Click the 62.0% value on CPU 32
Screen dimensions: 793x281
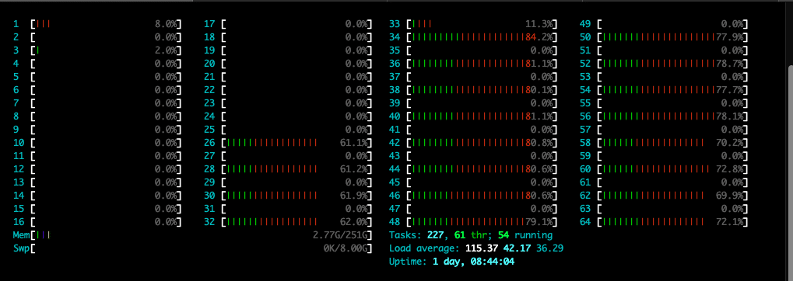tap(353, 221)
